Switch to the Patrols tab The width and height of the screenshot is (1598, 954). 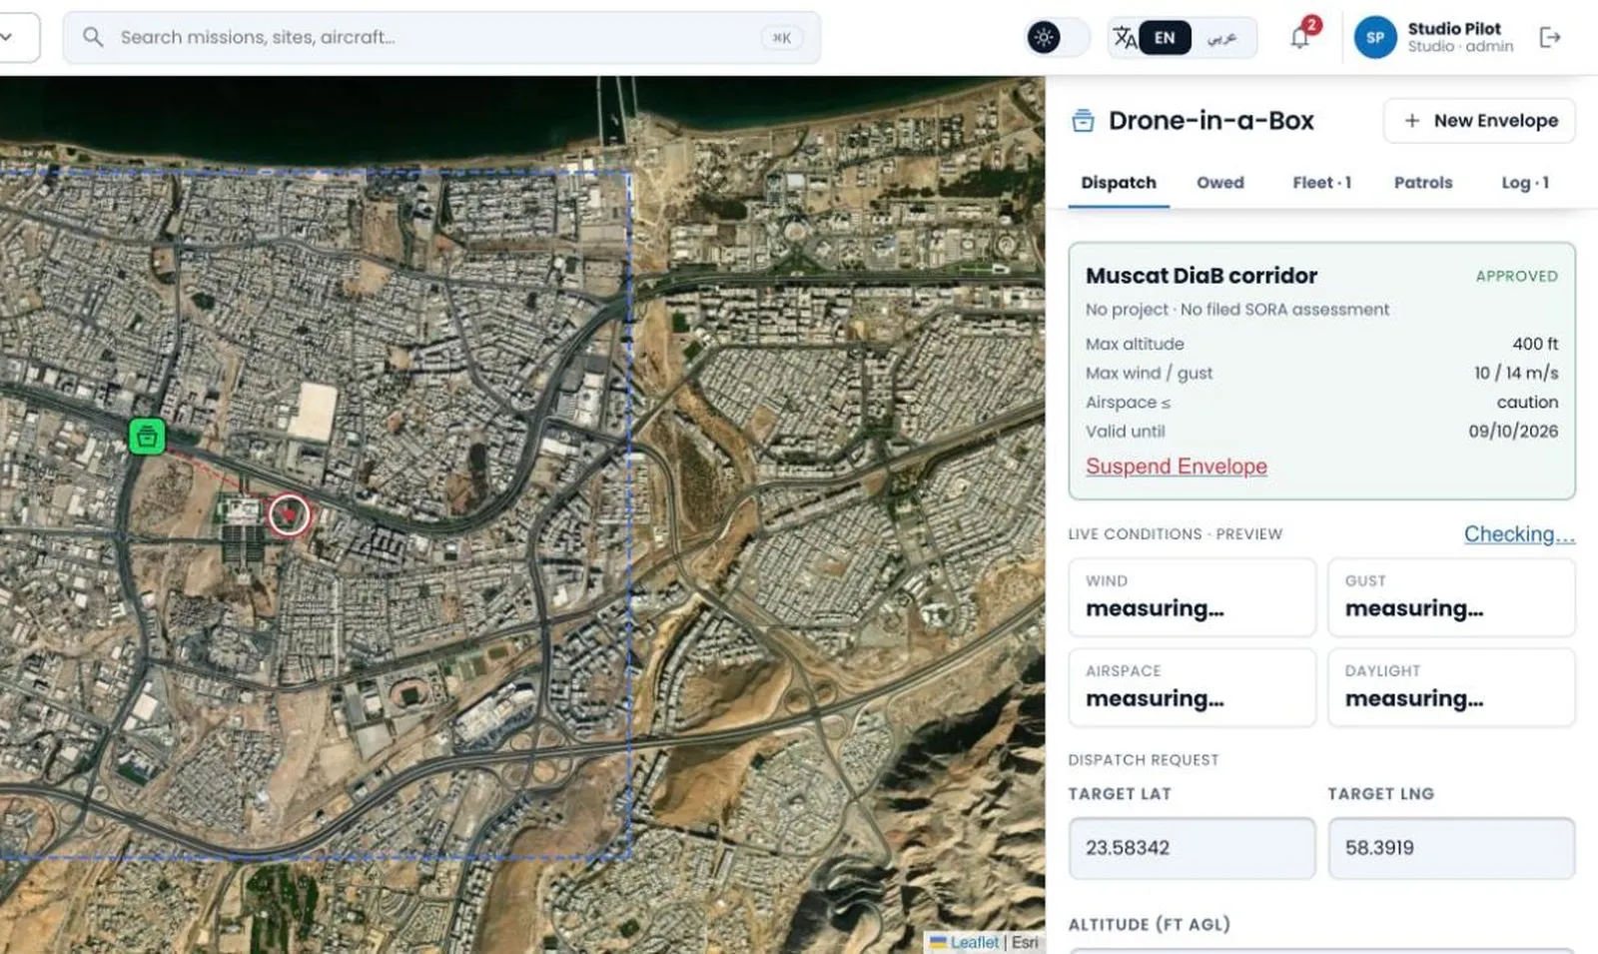click(1423, 183)
